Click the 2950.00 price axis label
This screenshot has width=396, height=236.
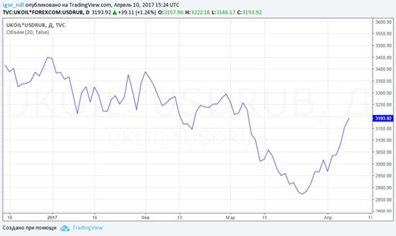[x=384, y=175]
